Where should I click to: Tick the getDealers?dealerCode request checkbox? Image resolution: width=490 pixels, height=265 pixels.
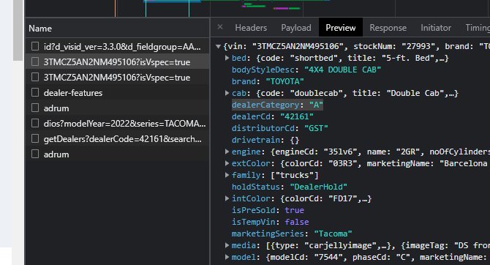pos(35,138)
